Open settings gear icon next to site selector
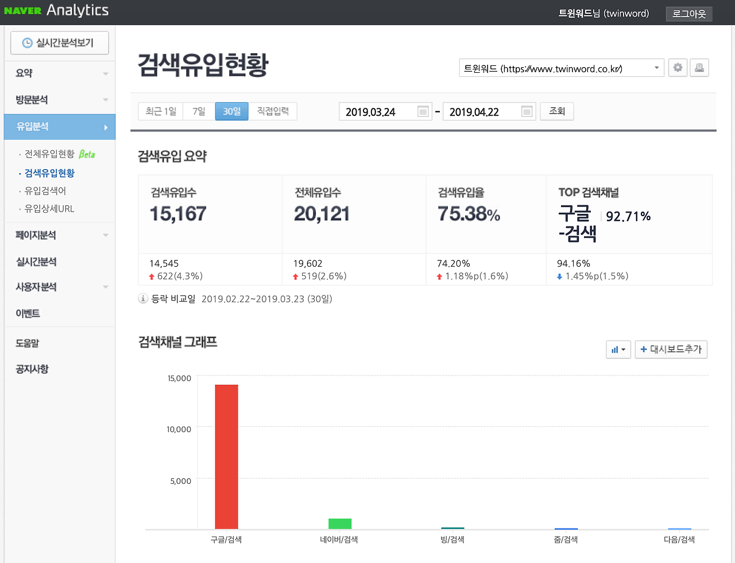The width and height of the screenshot is (735, 563). [678, 68]
